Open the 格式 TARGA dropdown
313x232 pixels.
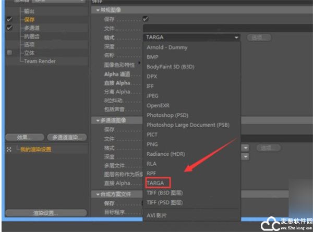click(x=191, y=38)
